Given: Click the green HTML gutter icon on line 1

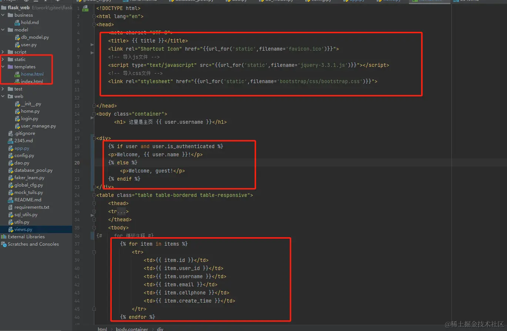Looking at the screenshot, I should 85,8.
